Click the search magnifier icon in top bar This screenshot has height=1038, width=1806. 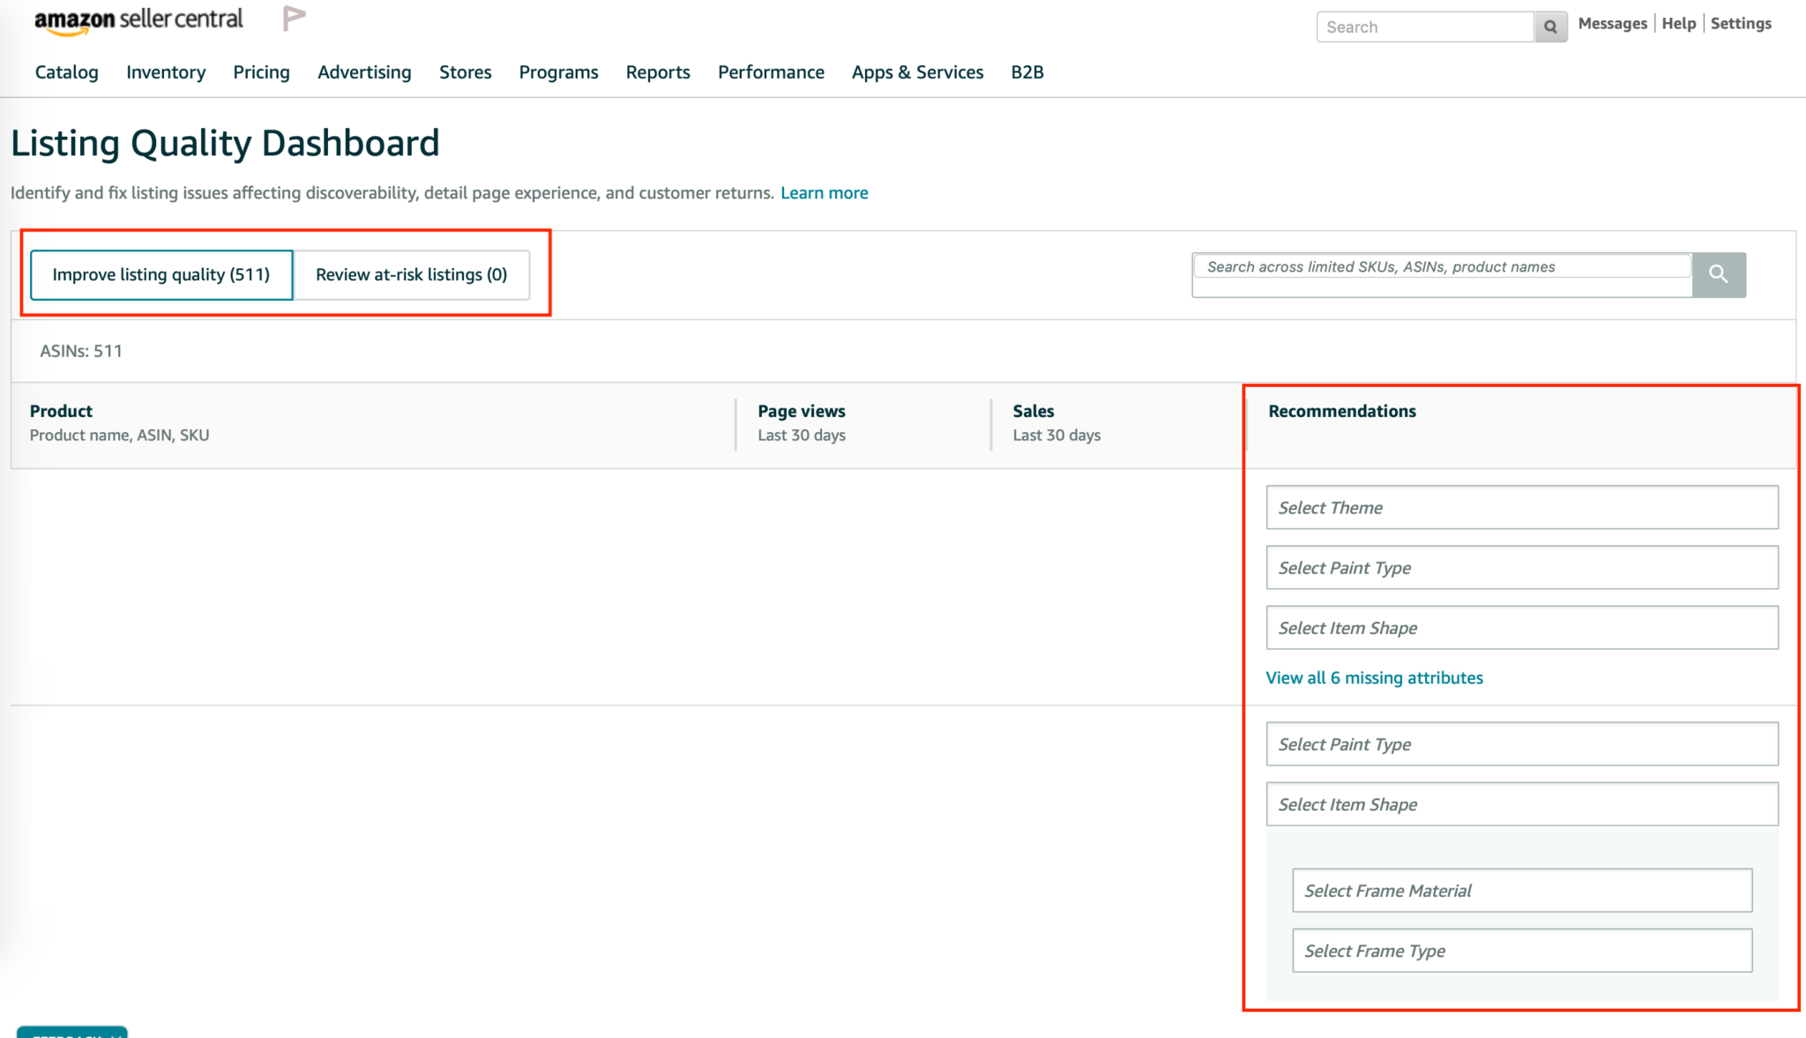1550,26
